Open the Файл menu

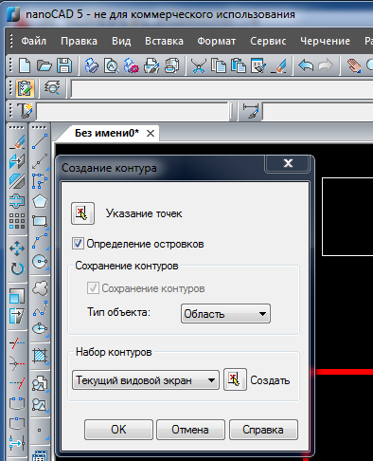click(34, 41)
